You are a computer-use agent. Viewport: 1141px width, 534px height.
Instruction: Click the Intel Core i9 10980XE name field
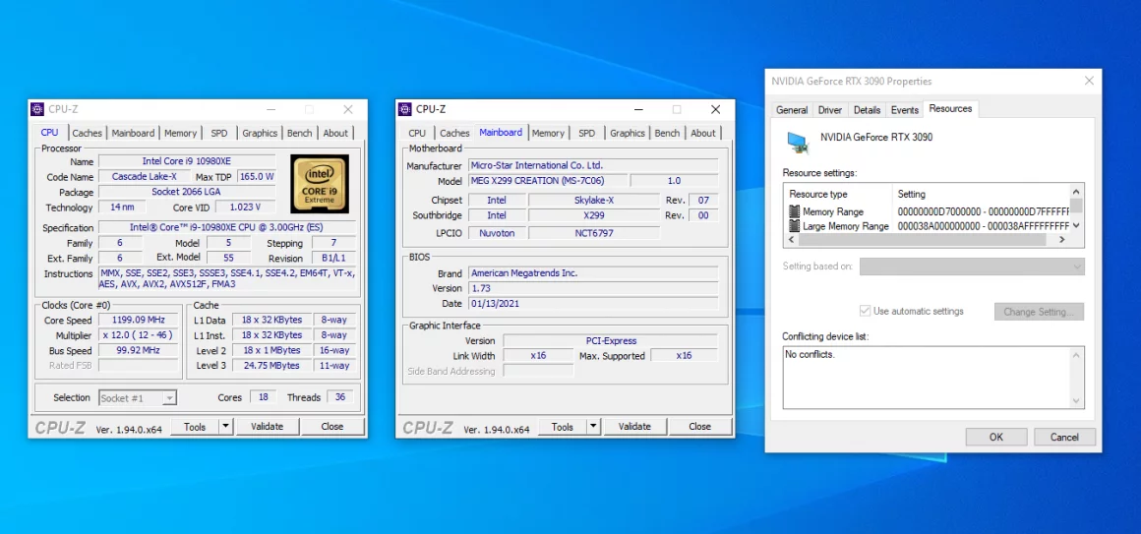187,160
